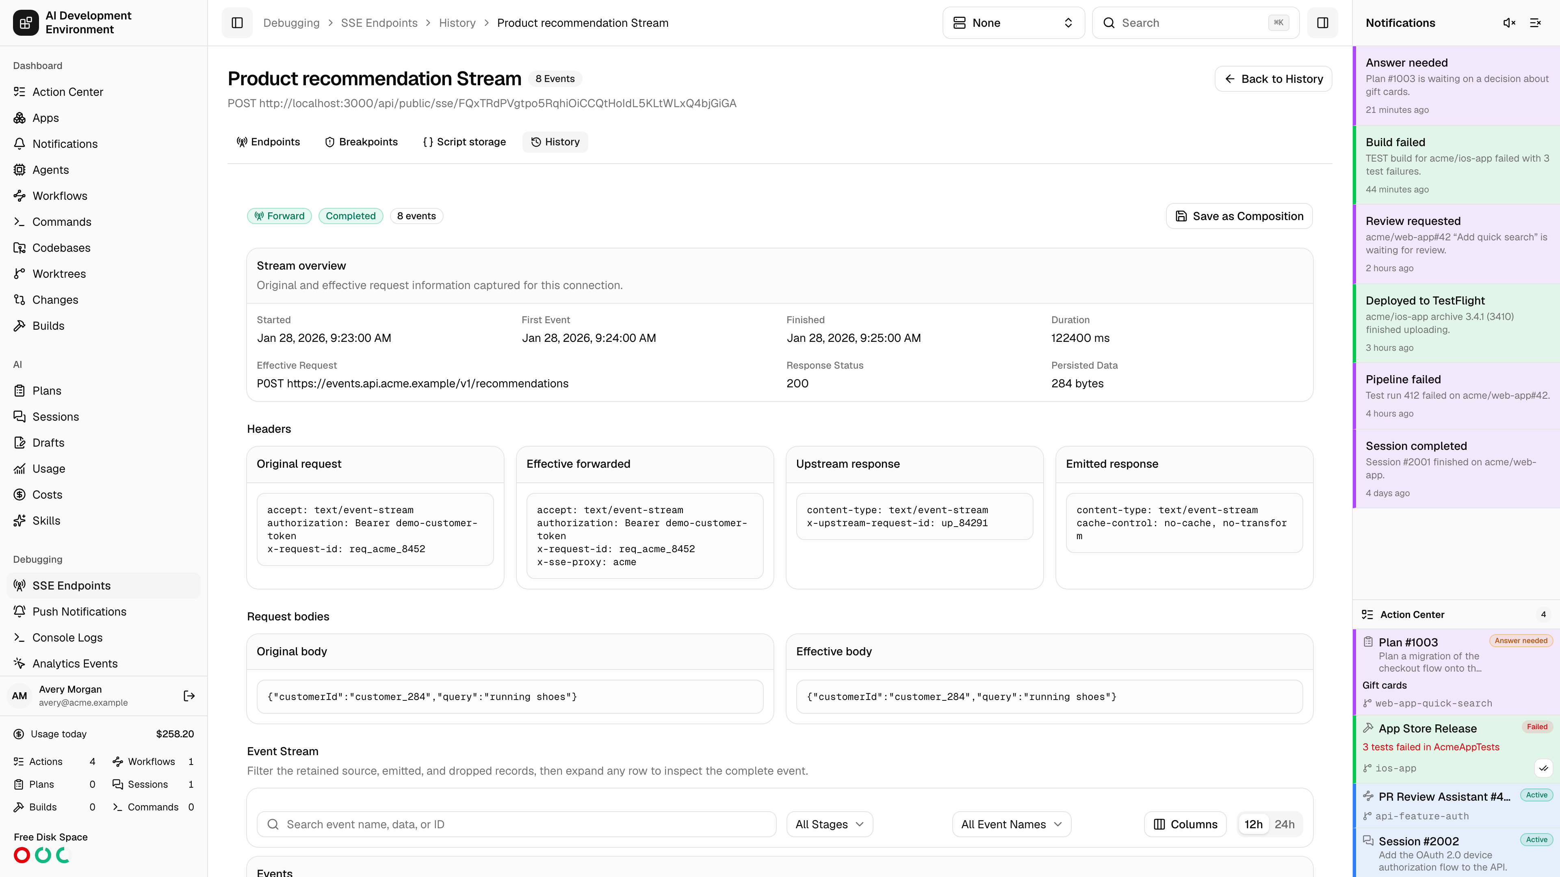Image resolution: width=1560 pixels, height=877 pixels.
Task: Mute notifications with the speaker icon
Action: 1509,23
